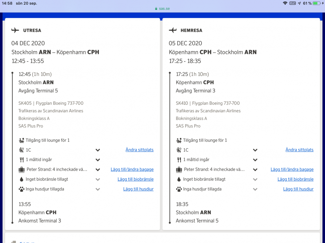Expand checked baggage details for return flight
Screen dimensions: 325x243
[255, 170]
